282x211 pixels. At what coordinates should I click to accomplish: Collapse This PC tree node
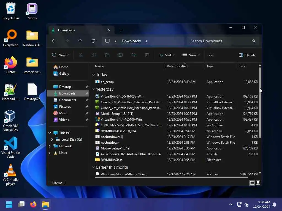(x=50, y=133)
